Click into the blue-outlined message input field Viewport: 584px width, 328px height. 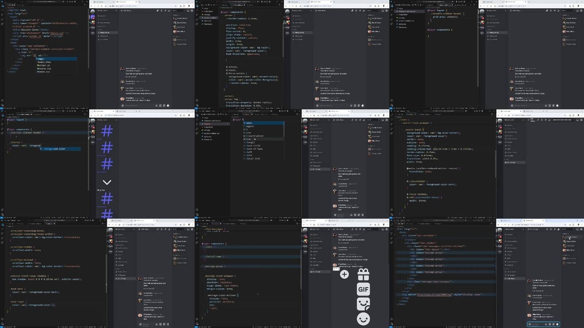tap(543, 324)
